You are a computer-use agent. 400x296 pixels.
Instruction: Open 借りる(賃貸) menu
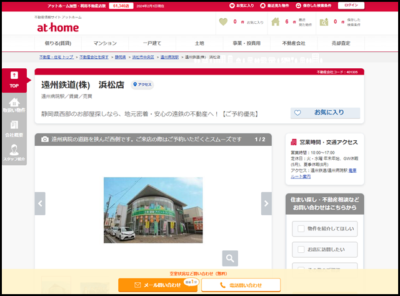click(x=58, y=43)
